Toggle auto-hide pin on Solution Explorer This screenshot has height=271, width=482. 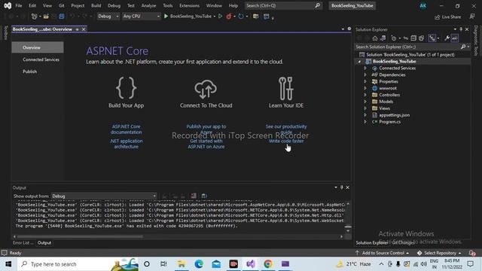click(461, 29)
